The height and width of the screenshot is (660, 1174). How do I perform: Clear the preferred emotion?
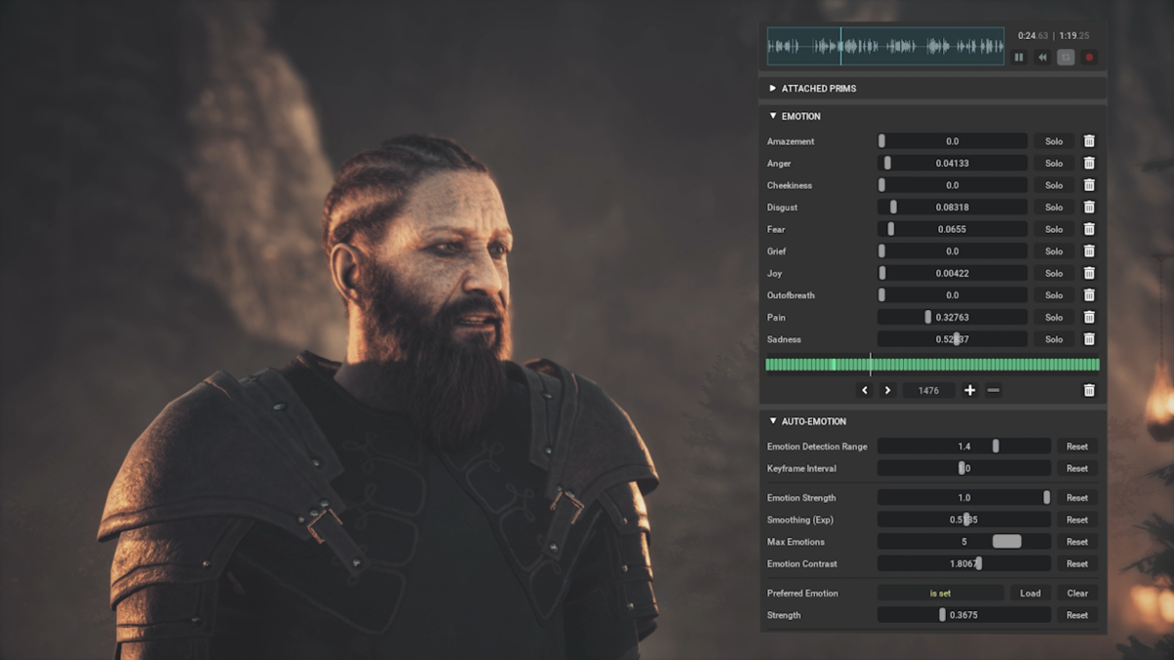pyautogui.click(x=1077, y=594)
